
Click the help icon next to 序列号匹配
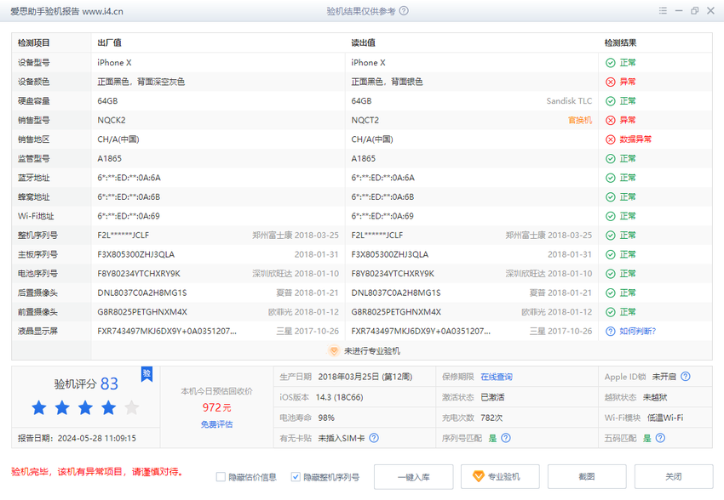click(x=506, y=438)
